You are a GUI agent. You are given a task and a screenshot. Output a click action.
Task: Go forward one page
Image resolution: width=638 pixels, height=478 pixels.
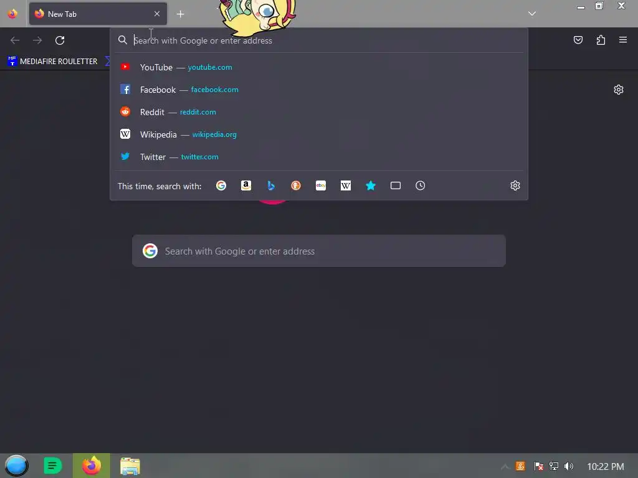click(x=37, y=40)
